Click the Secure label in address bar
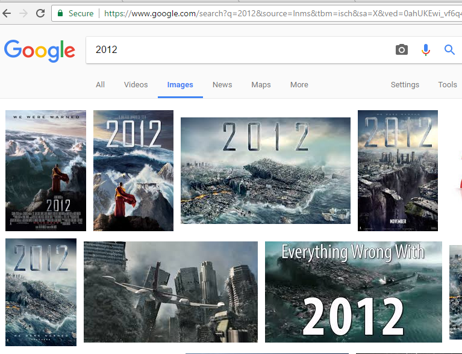The width and height of the screenshot is (462, 354). click(81, 13)
